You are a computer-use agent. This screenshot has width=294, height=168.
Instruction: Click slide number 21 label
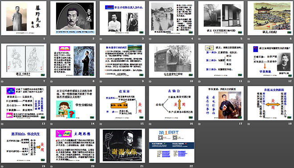click(142, 166)
